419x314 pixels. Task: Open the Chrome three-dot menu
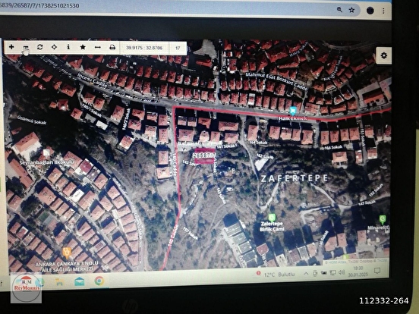[x=383, y=11]
